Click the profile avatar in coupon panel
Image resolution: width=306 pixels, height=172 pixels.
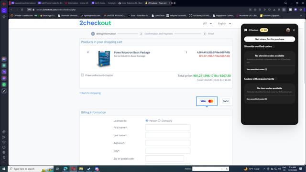pyautogui.click(x=288, y=30)
